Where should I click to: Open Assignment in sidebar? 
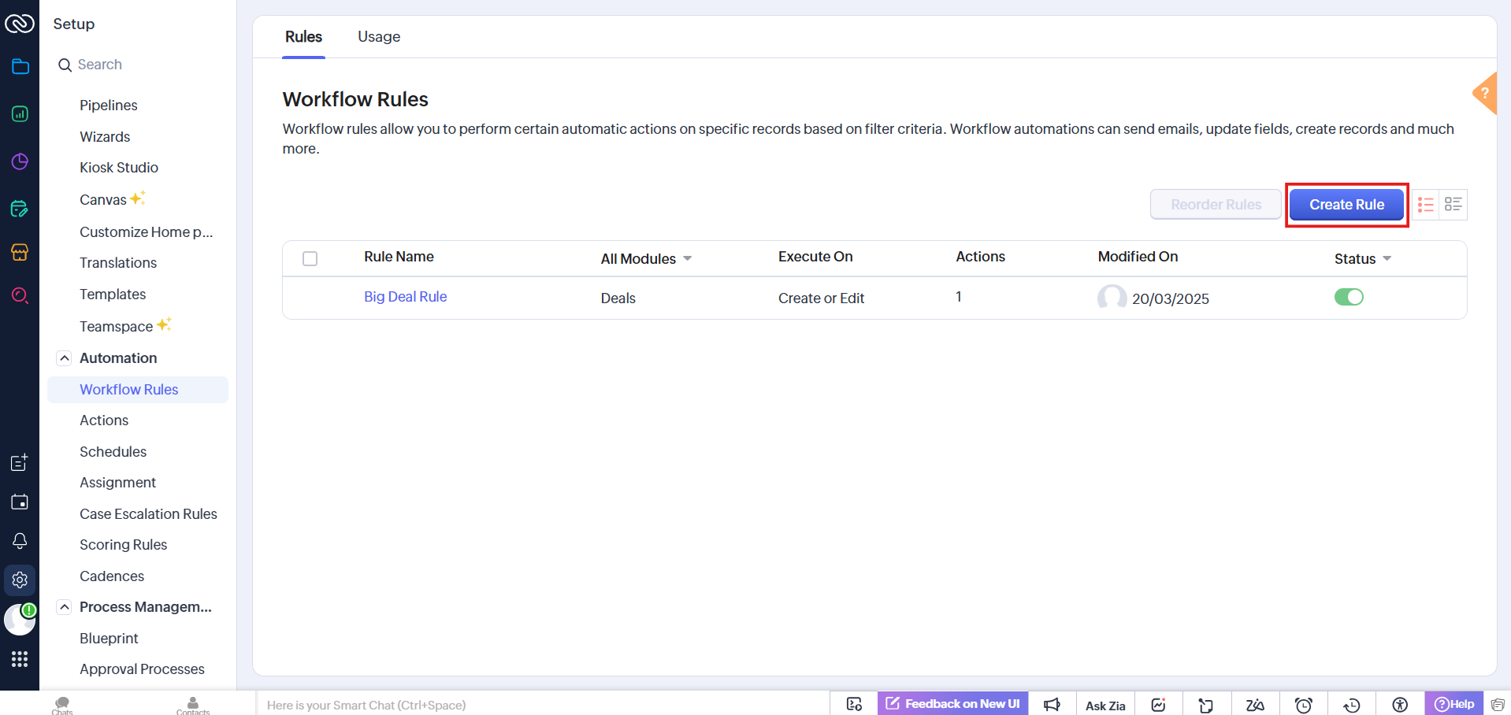(117, 483)
